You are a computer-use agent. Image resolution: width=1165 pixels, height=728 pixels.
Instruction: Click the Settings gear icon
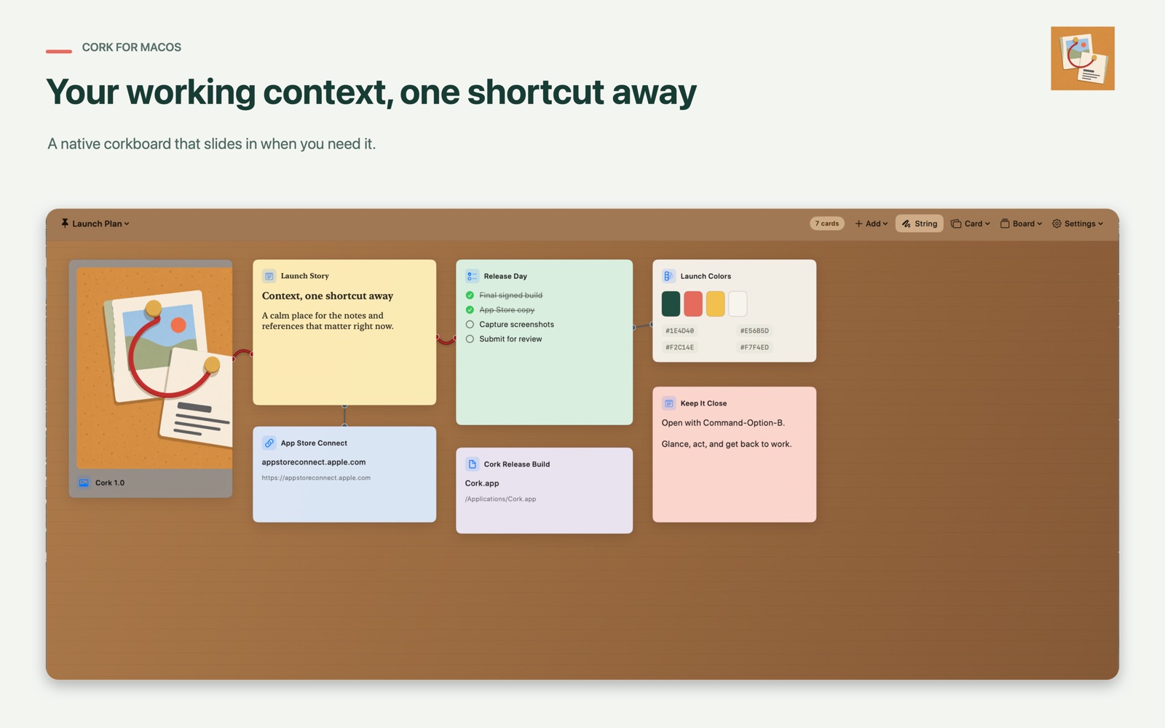coord(1057,223)
